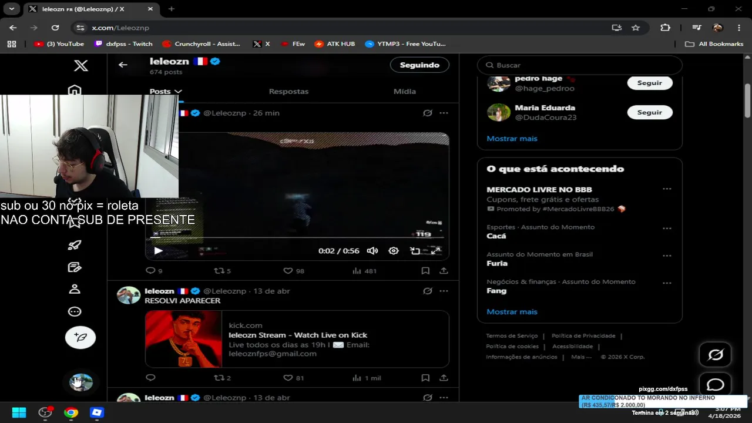This screenshot has width=752, height=423.
Task: Open options for MERCADO LIVRE NO BBB trend
Action: click(667, 189)
